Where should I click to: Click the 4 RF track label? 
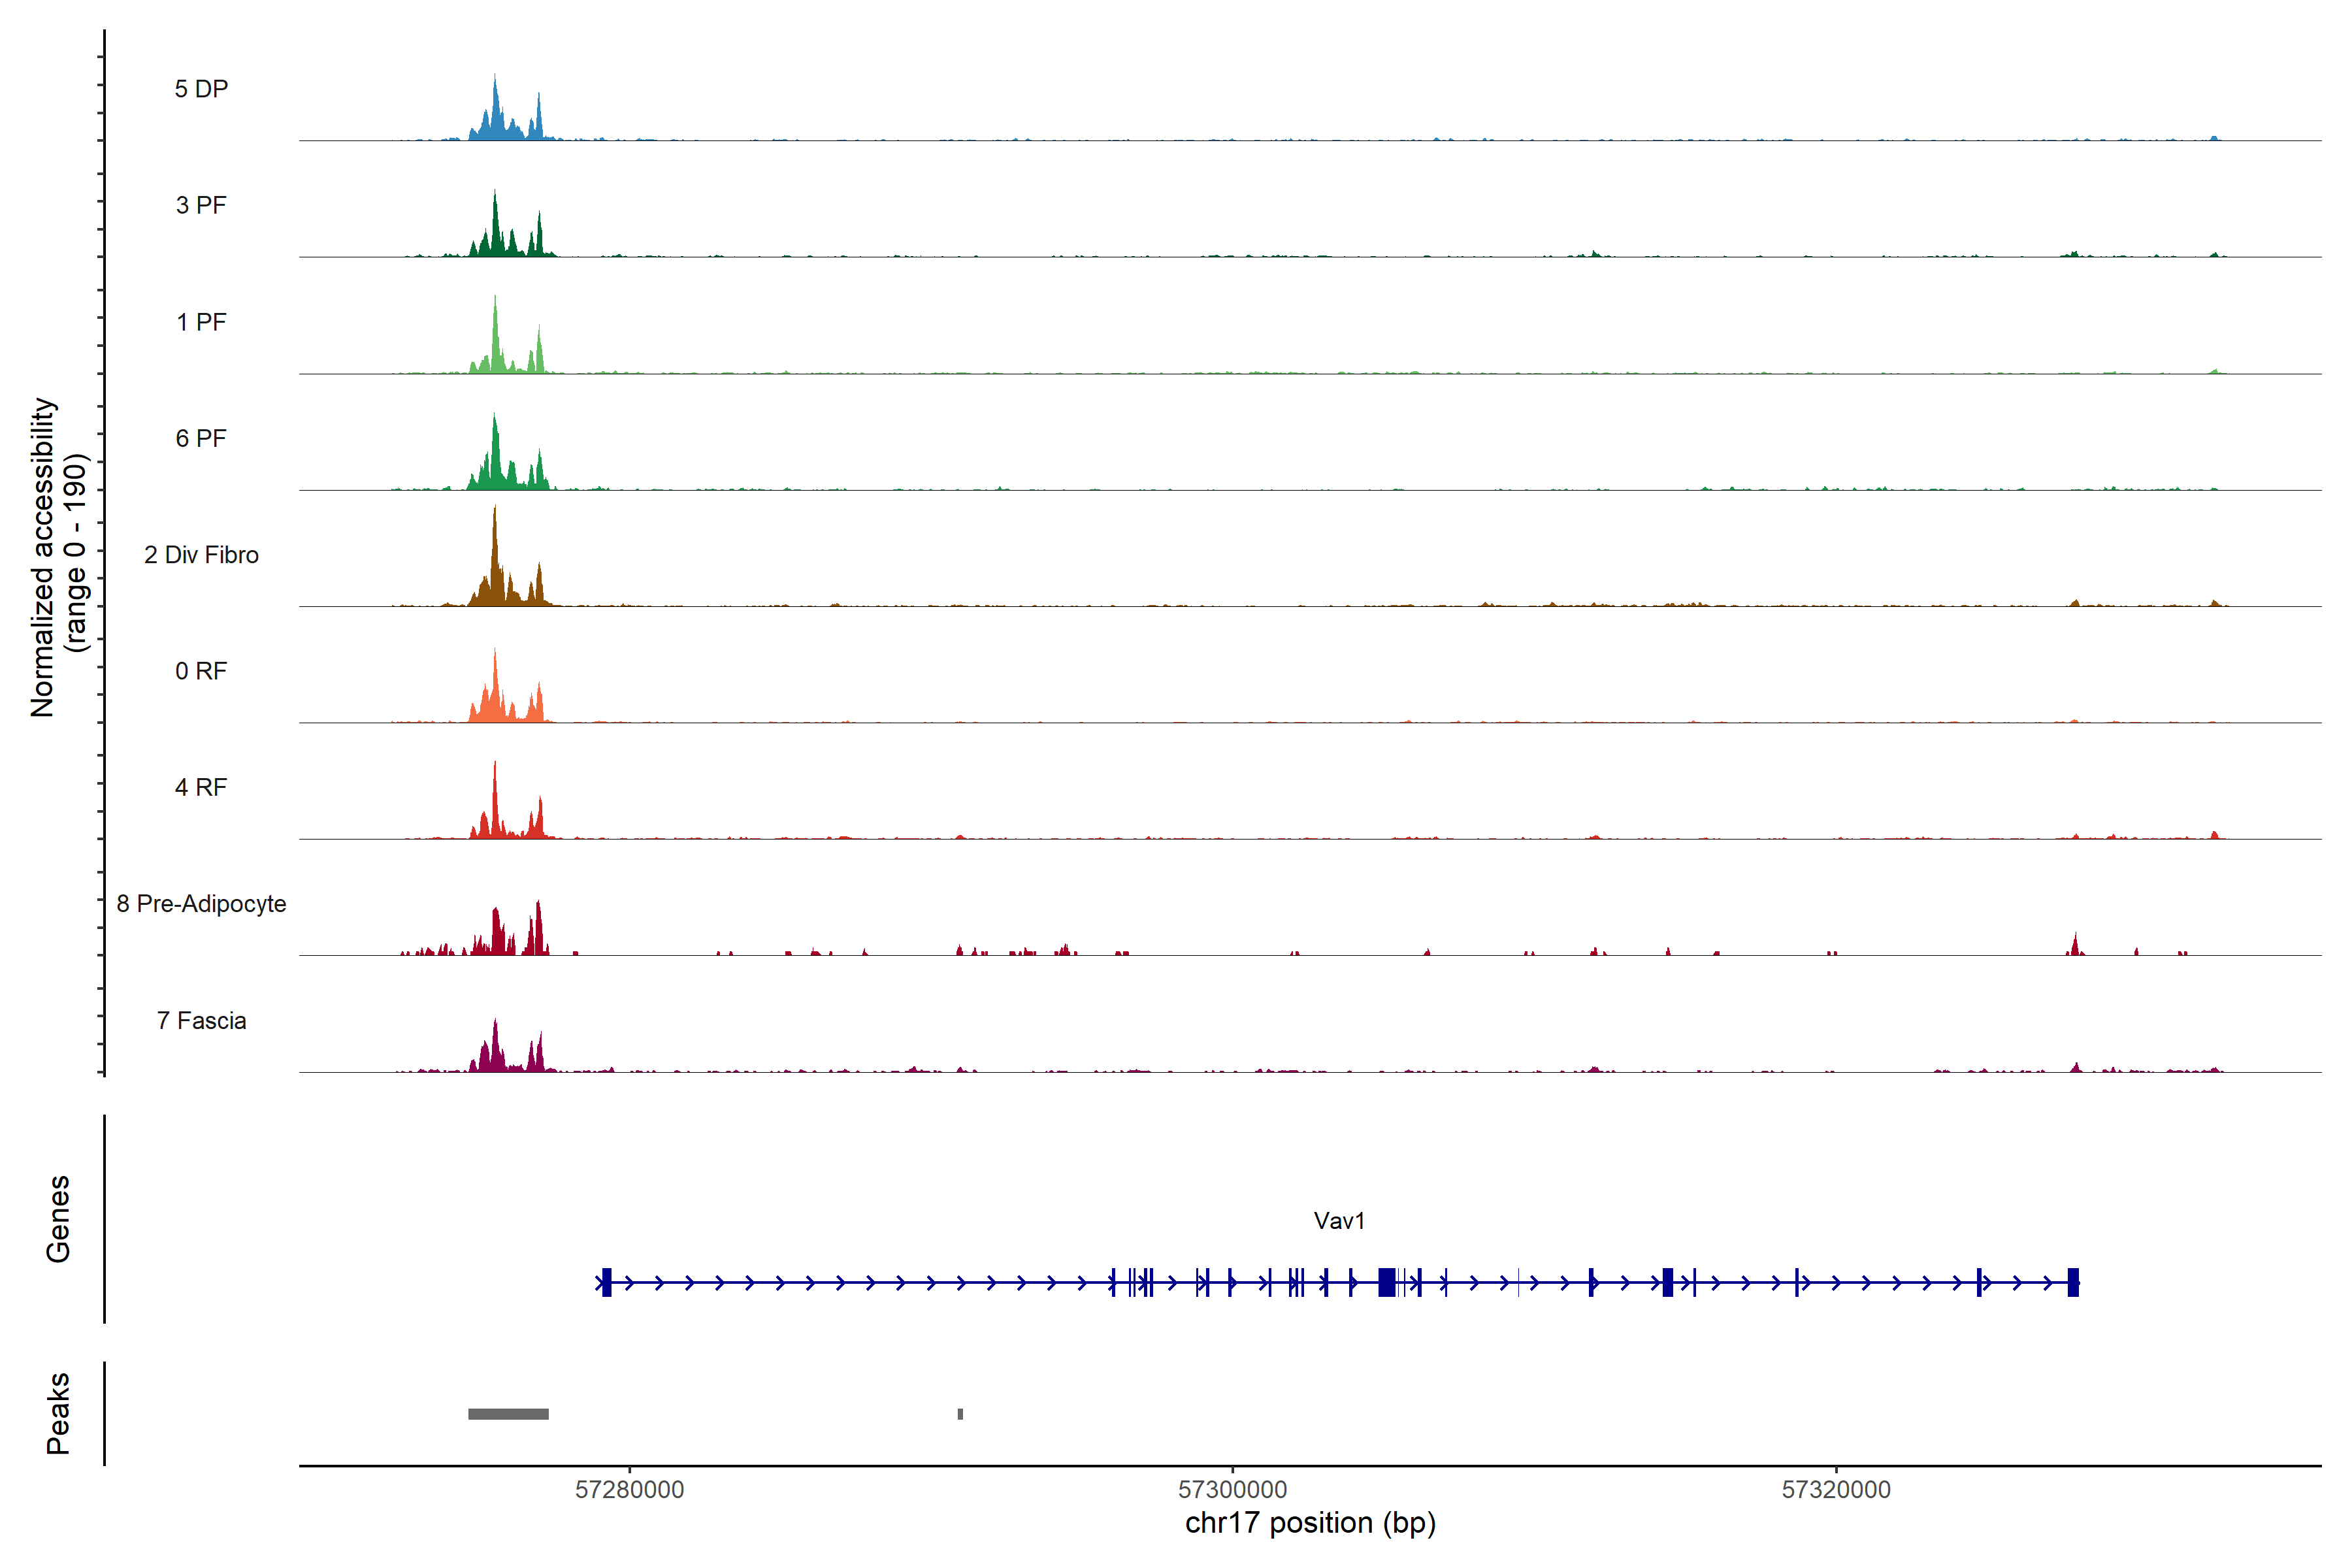click(x=201, y=787)
